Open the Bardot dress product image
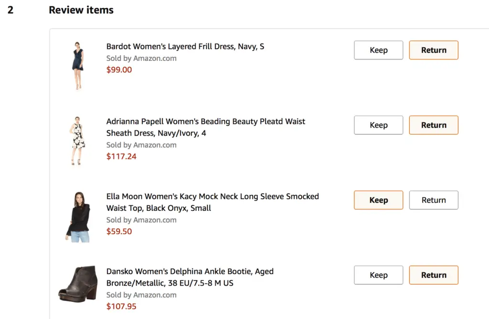Screen dimensions: 489x319 click(77, 65)
